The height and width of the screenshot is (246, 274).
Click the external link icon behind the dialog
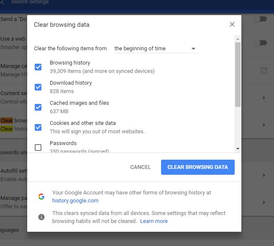(x=264, y=70)
